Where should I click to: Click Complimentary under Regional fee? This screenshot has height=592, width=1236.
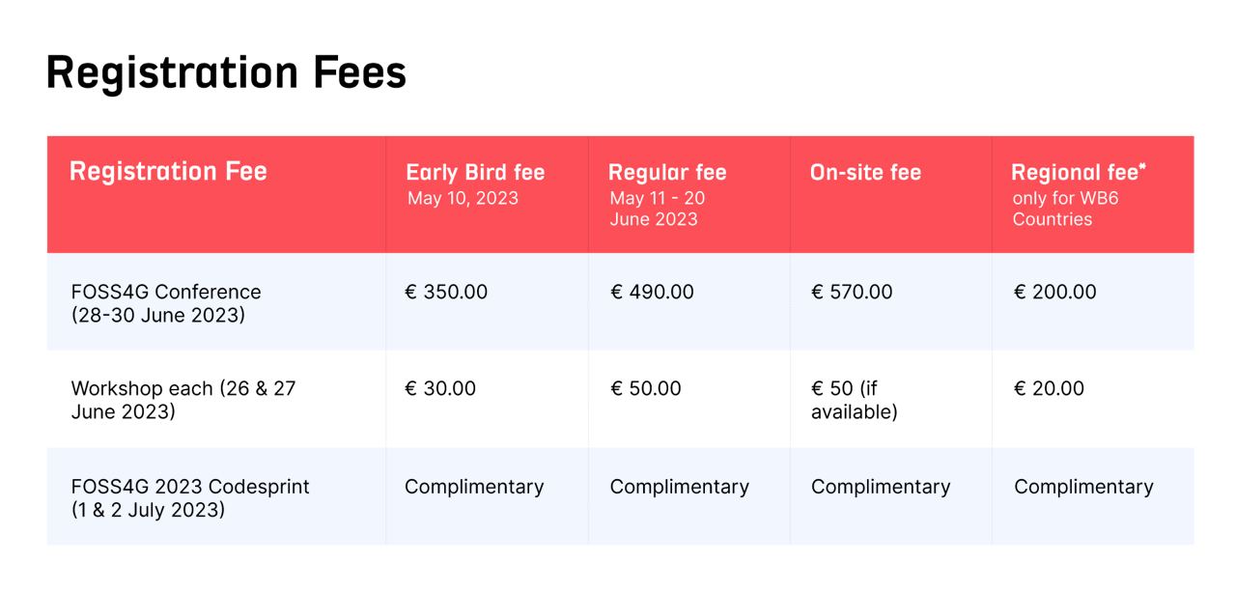coord(1083,487)
